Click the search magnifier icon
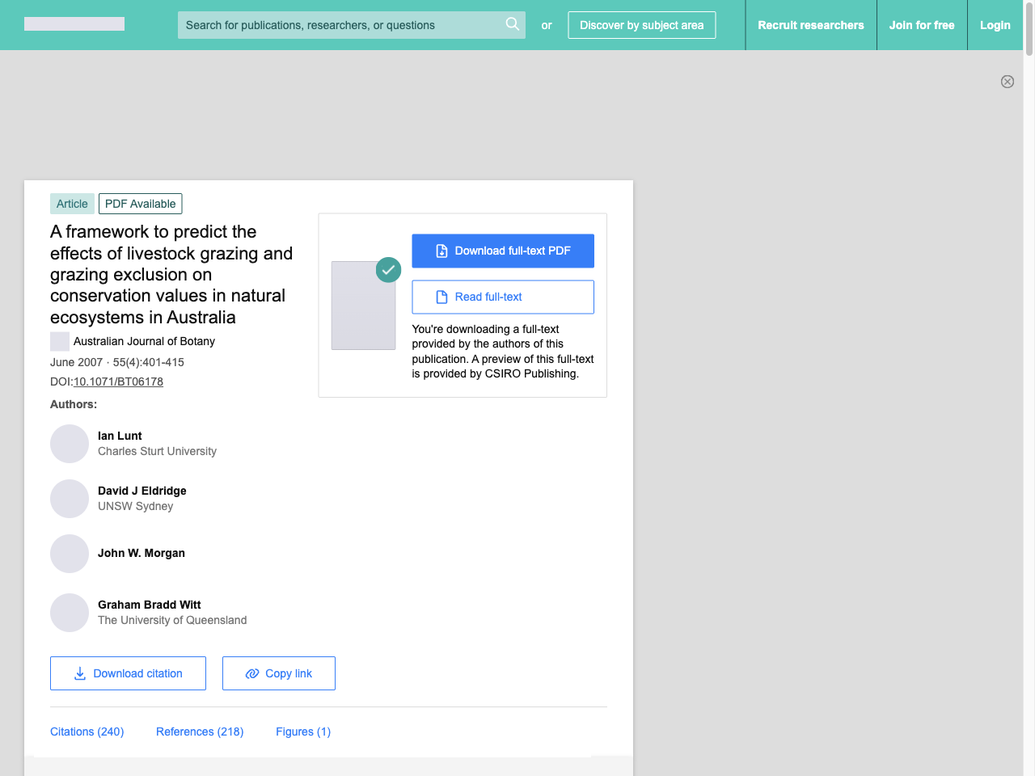Image resolution: width=1035 pixels, height=776 pixels. pos(512,24)
